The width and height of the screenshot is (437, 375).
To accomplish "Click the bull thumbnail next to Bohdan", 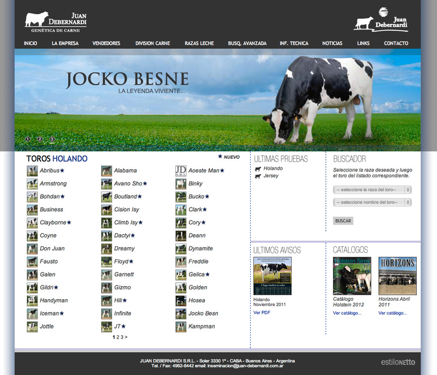I will (x=32, y=197).
